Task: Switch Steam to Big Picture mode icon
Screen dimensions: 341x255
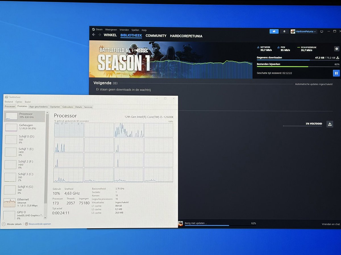Action: click(322, 31)
